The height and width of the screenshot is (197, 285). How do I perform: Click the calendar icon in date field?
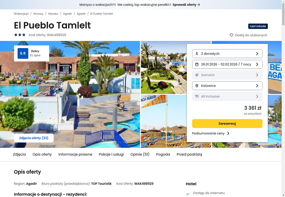pos(197,64)
